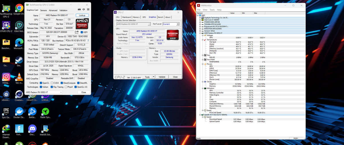Click Bus Interface question mark in GPU-Z
344x145 pixels.
pos(88,41)
